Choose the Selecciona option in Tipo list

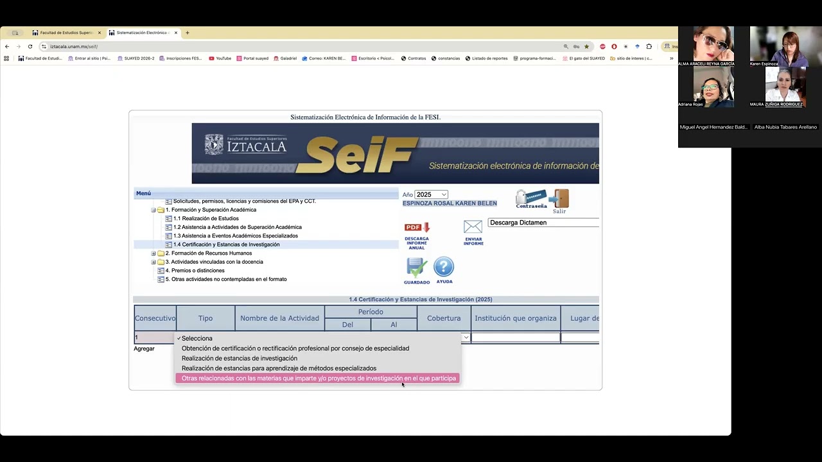point(317,338)
